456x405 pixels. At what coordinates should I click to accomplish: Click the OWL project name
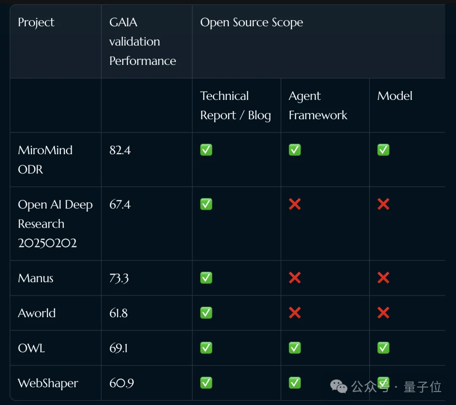[x=31, y=348]
